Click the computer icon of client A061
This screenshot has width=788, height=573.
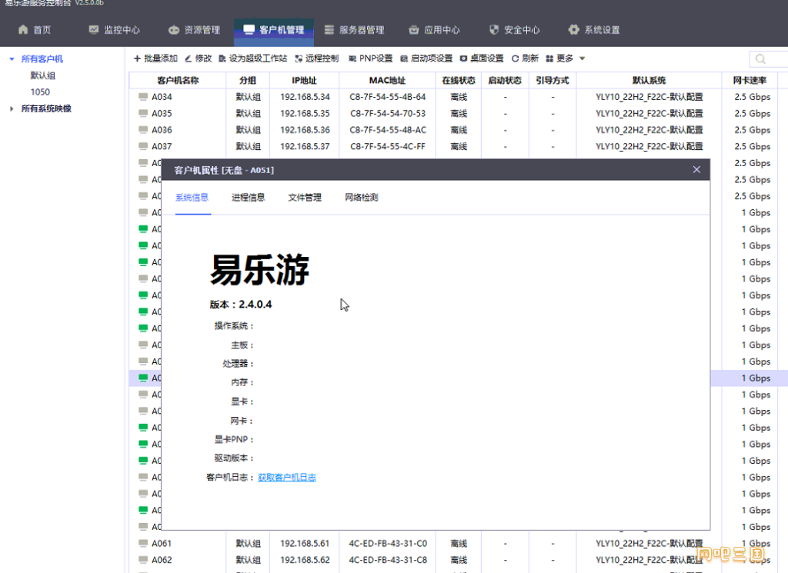pos(143,543)
